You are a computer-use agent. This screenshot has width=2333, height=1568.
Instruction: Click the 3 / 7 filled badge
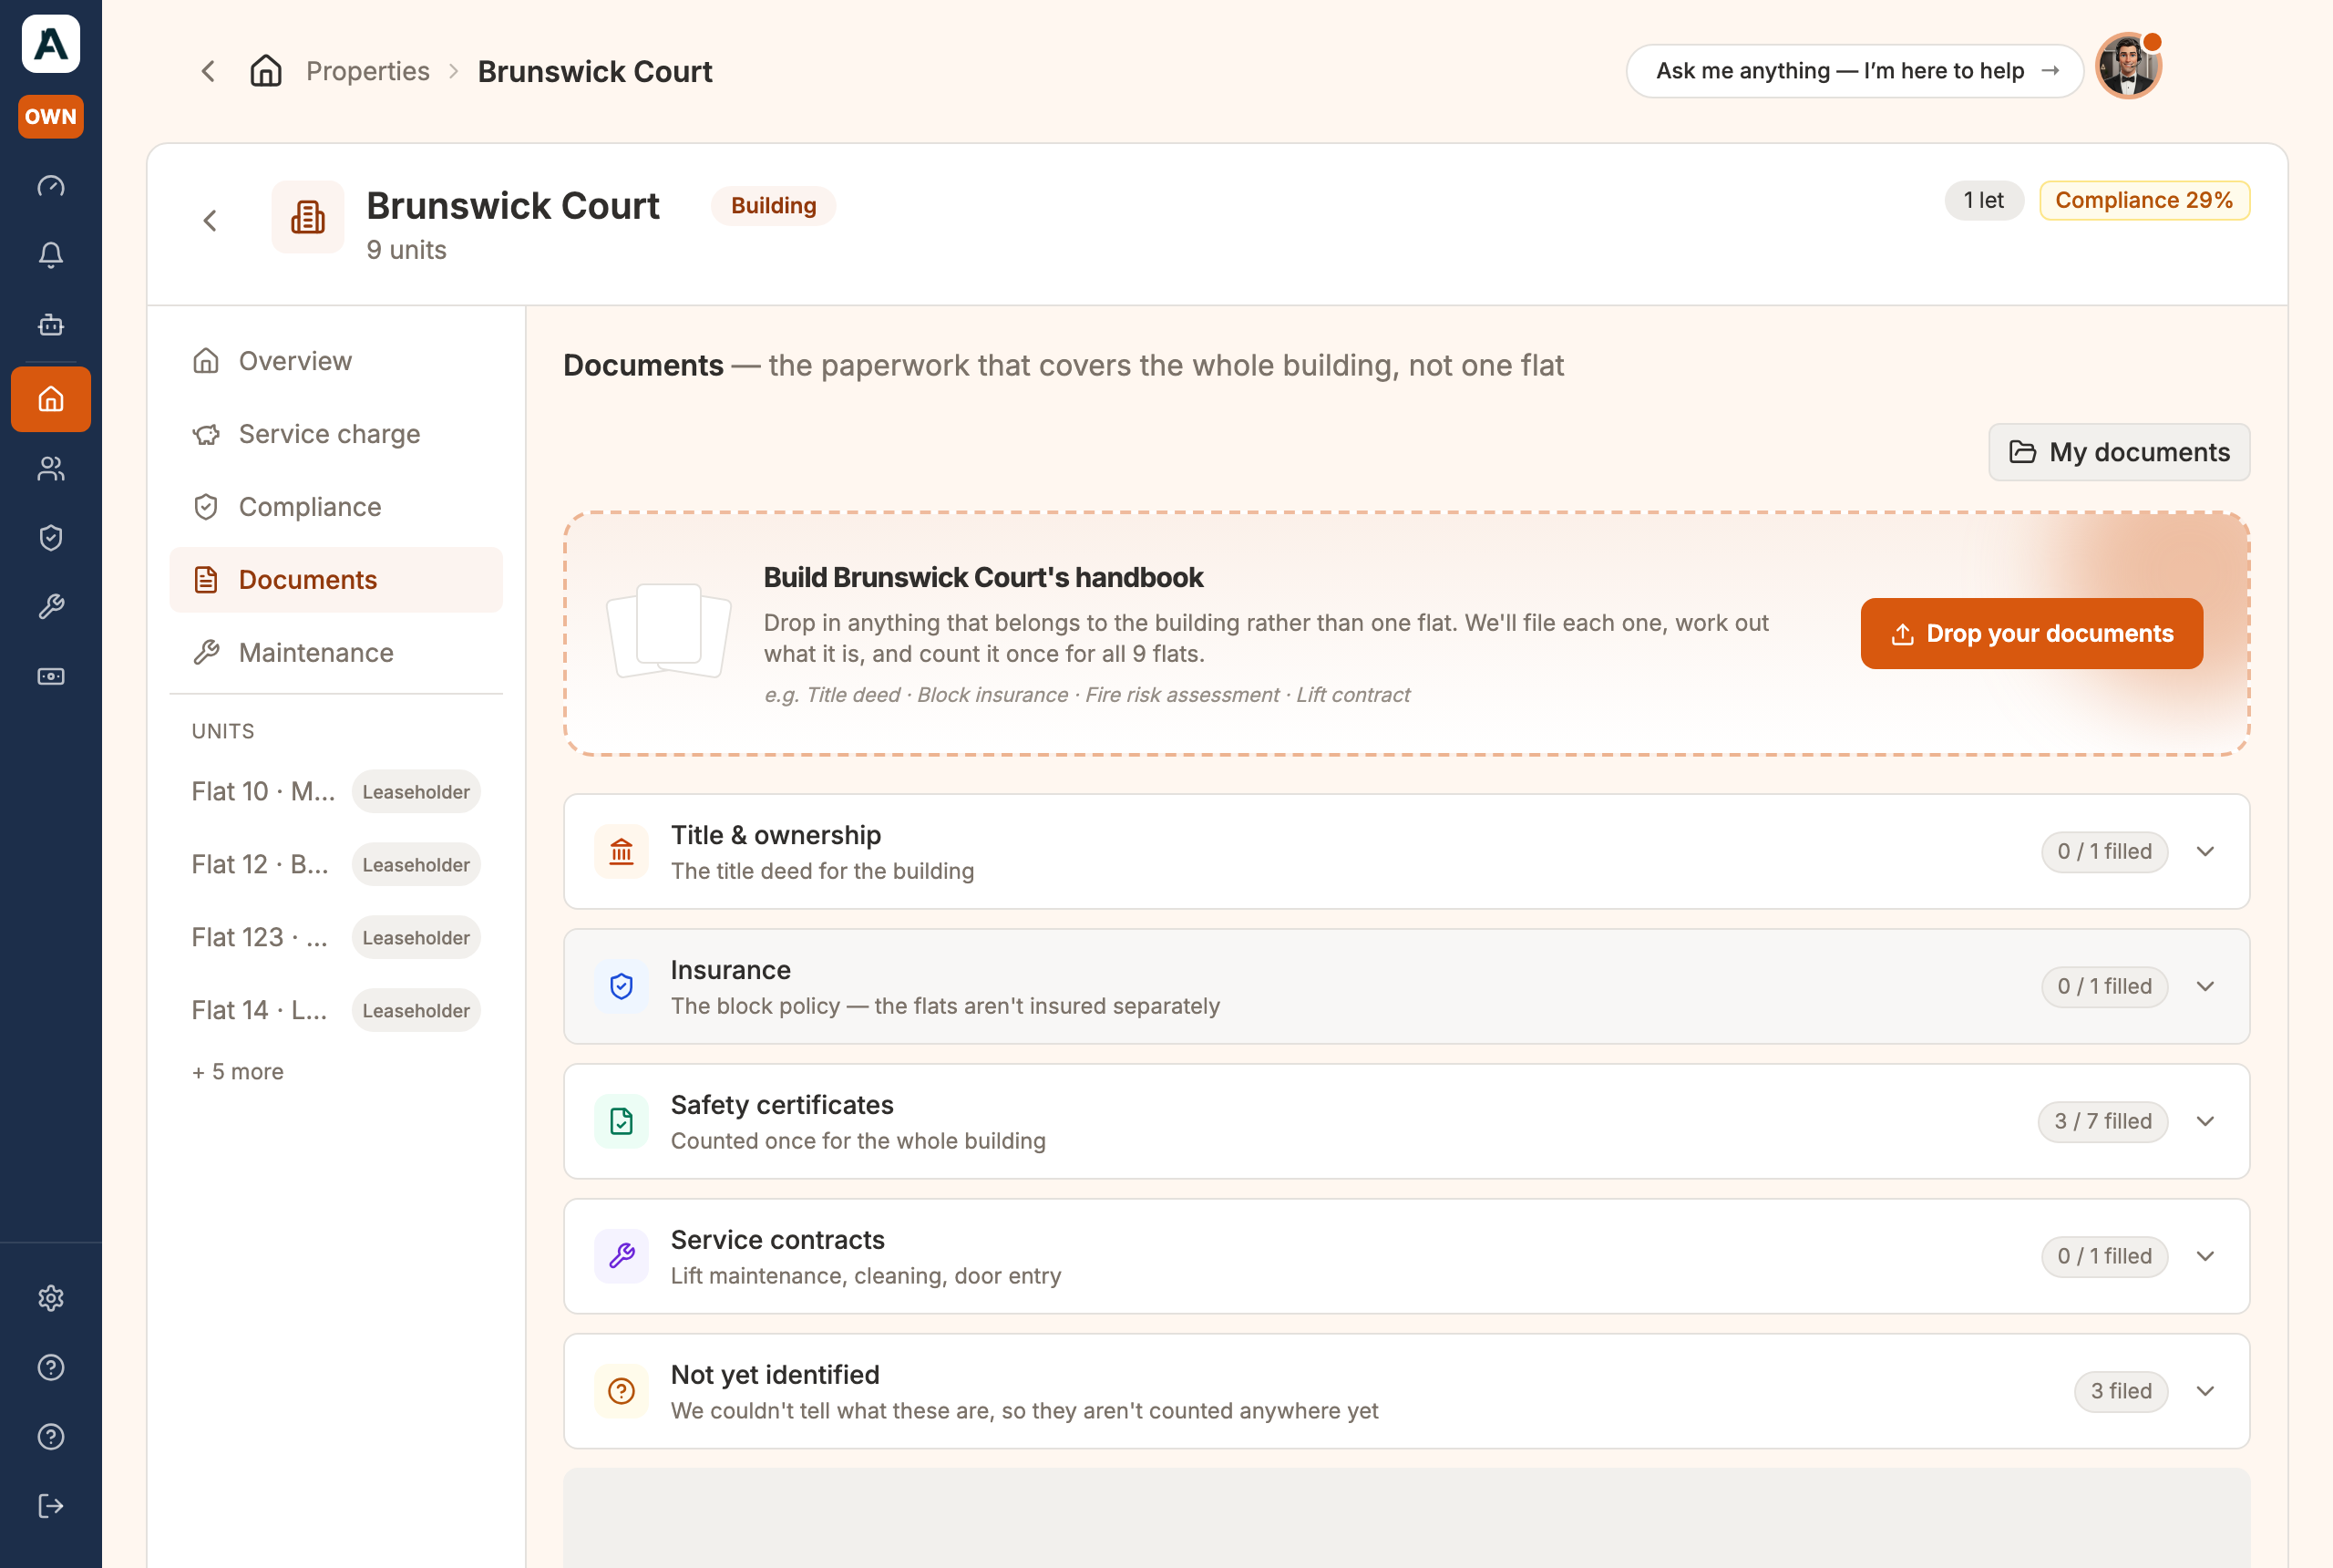coord(2103,1122)
